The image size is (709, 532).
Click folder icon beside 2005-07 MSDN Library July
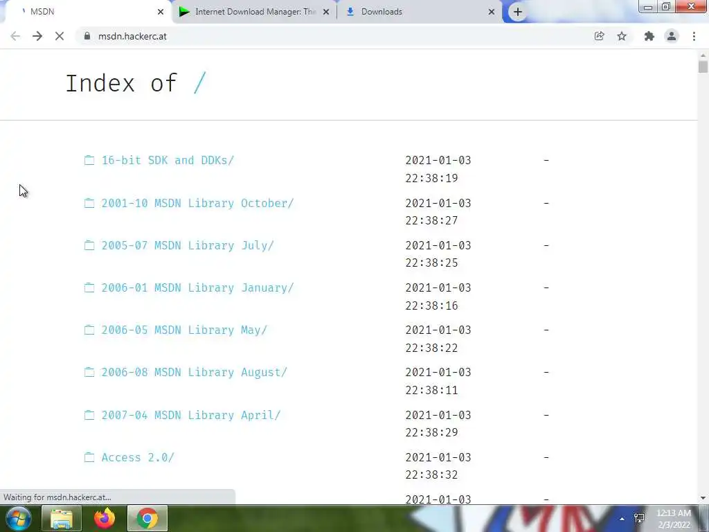89,245
